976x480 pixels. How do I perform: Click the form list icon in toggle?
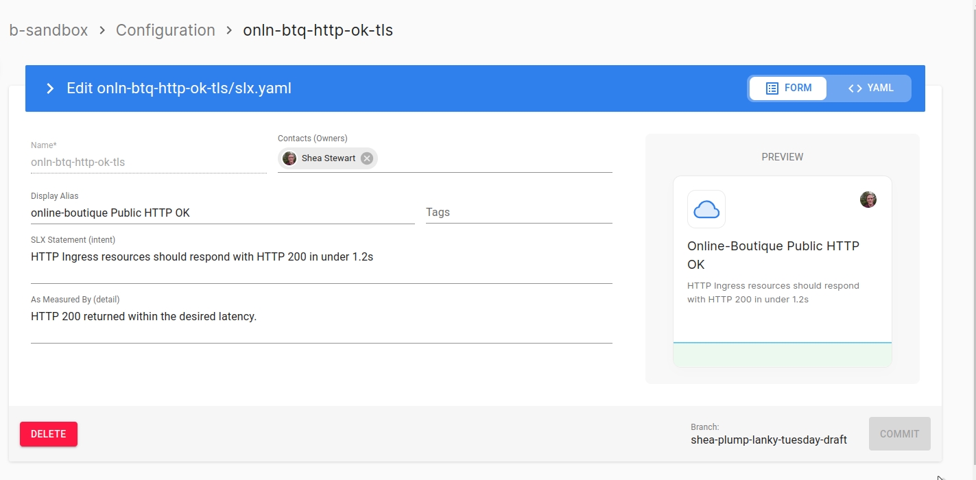coord(772,88)
